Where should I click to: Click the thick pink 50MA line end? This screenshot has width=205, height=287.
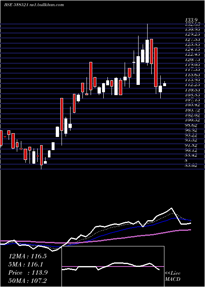coord(191,230)
